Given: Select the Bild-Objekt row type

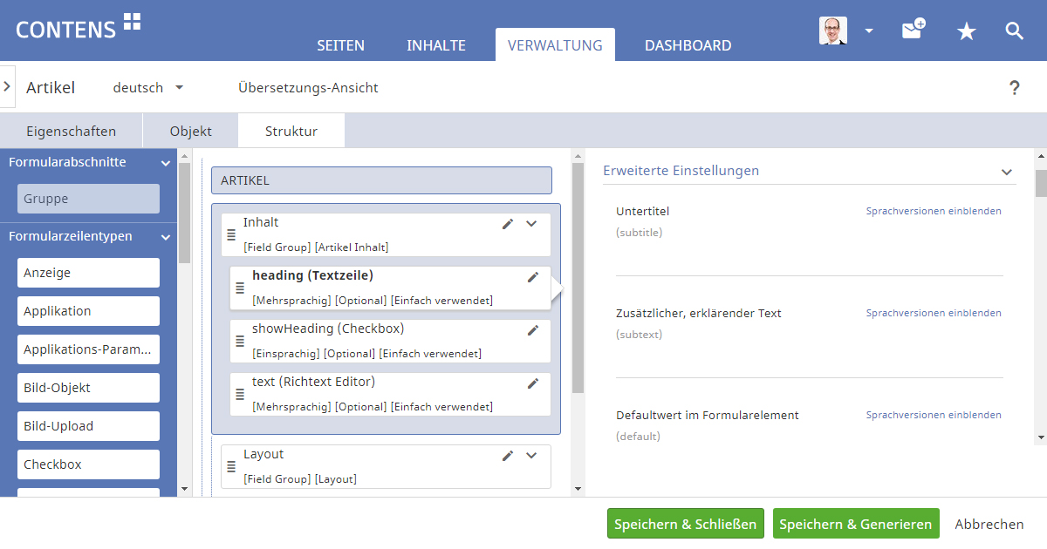Looking at the screenshot, I should tap(88, 388).
